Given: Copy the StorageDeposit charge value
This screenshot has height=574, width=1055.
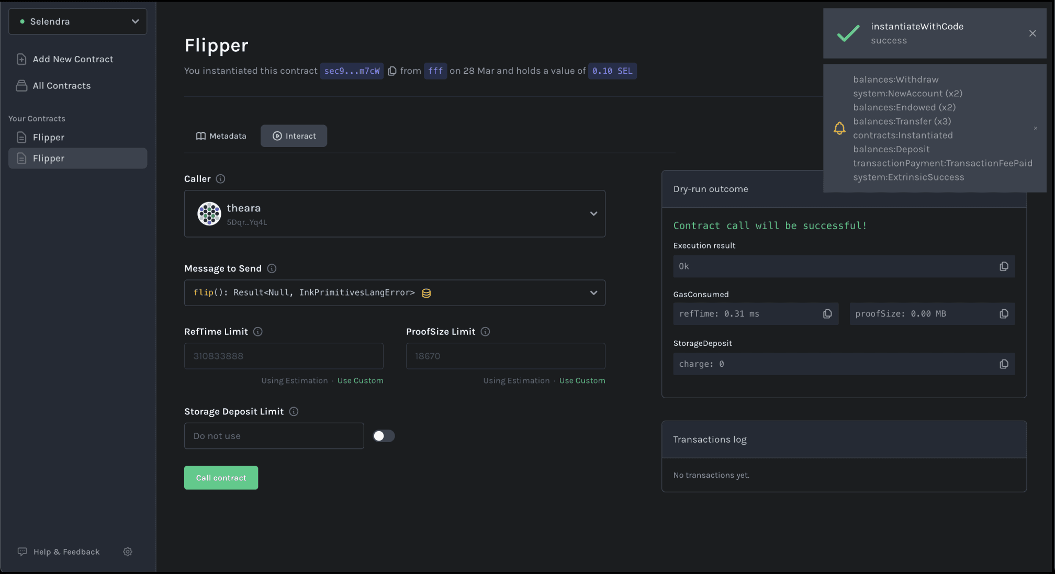Looking at the screenshot, I should [x=1003, y=364].
